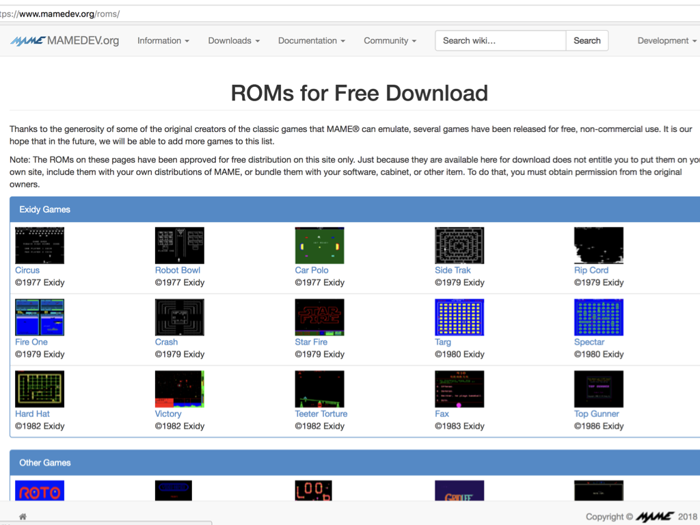Open the Rip Cord game thumbnail
The width and height of the screenshot is (700, 525).
coord(599,245)
